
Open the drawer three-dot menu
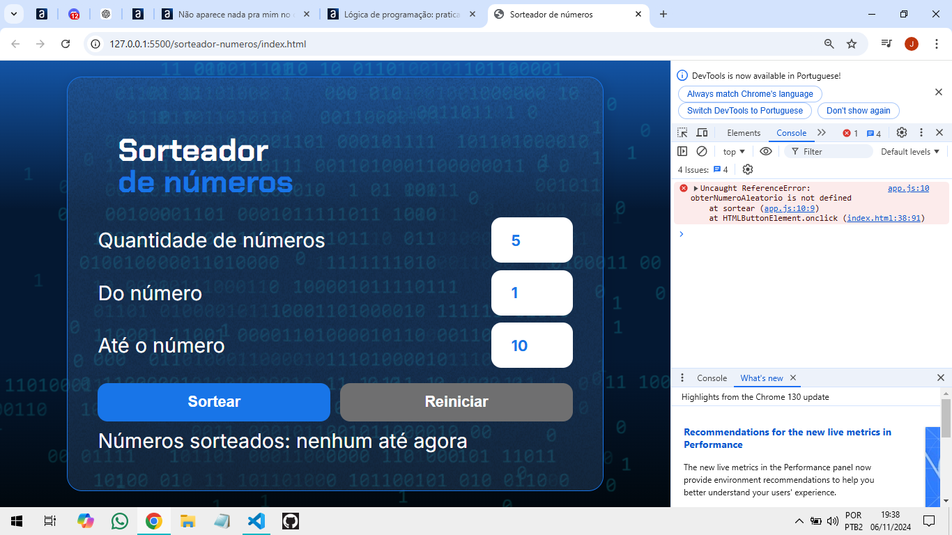click(682, 378)
